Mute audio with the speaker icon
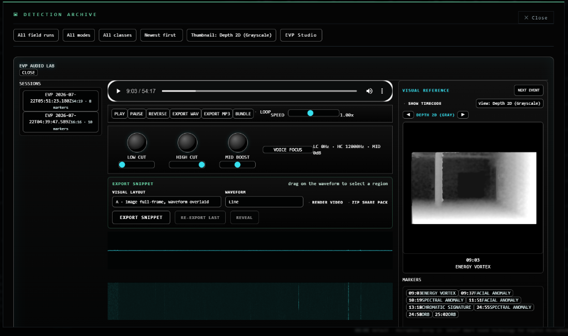The image size is (568, 336). (x=369, y=91)
